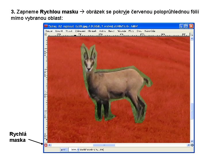Maximize the GIMP window
The image size is (207, 155).
(x=186, y=26)
